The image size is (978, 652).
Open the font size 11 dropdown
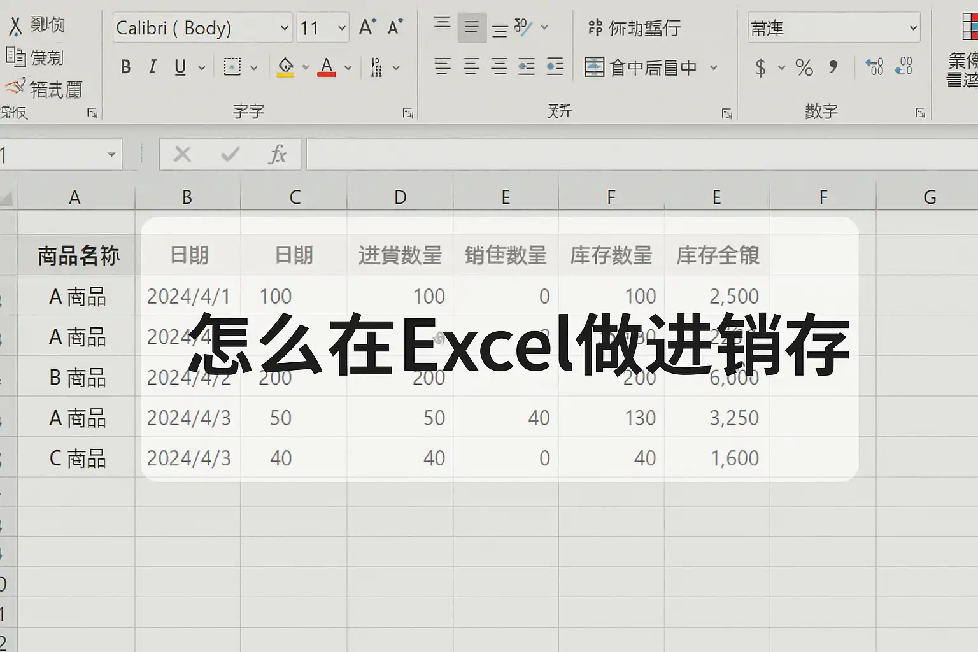pyautogui.click(x=341, y=28)
